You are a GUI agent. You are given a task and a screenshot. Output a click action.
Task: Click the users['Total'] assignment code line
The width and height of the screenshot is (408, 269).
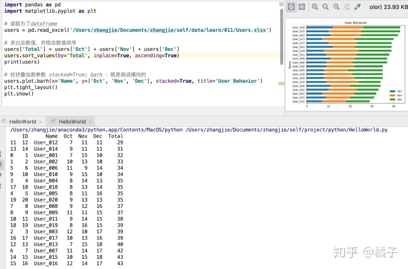click(x=92, y=49)
